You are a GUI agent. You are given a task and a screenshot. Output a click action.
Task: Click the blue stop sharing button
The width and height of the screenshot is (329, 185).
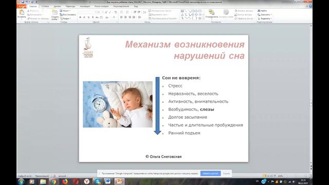coord(210,174)
